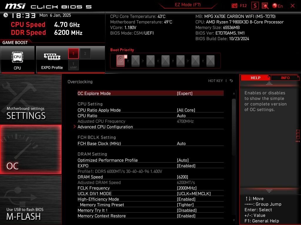Viewport: 301px width, 225px height.
Task: Click Adjusted CPU Frequency 4700MHz row
Action: coord(150,121)
